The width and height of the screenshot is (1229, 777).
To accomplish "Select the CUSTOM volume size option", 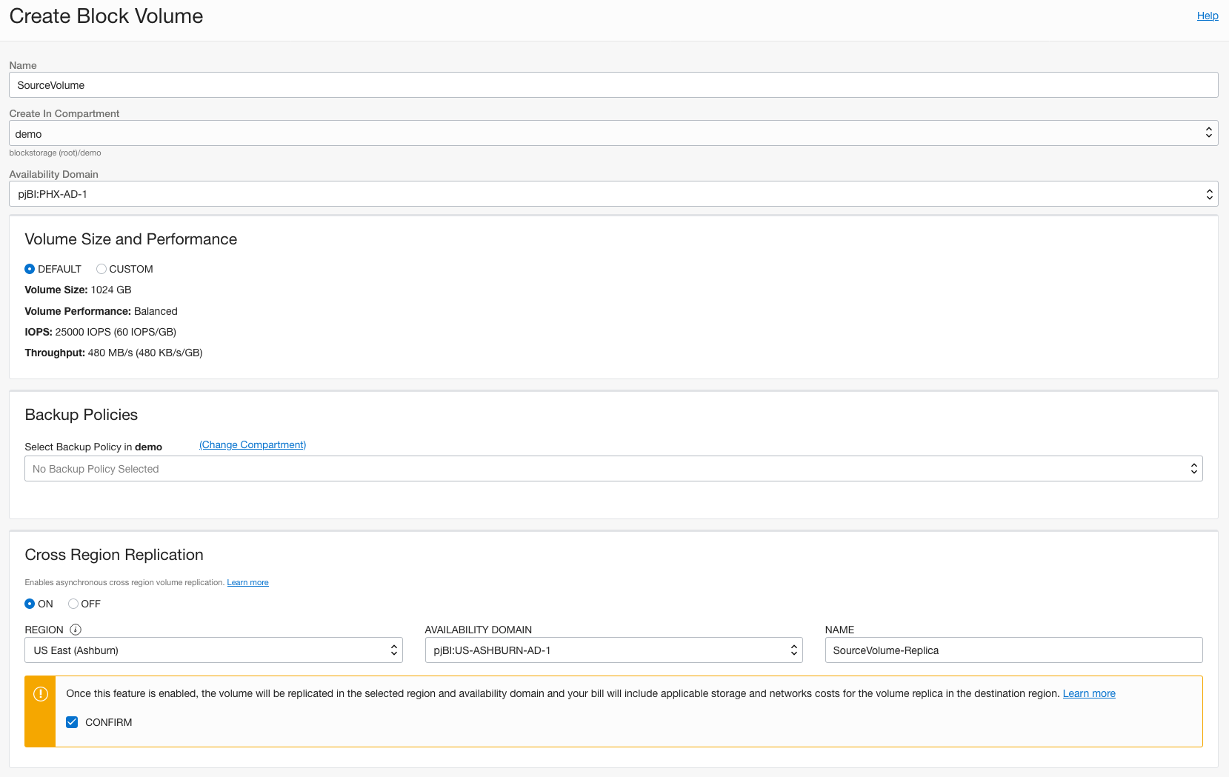I will [x=101, y=269].
